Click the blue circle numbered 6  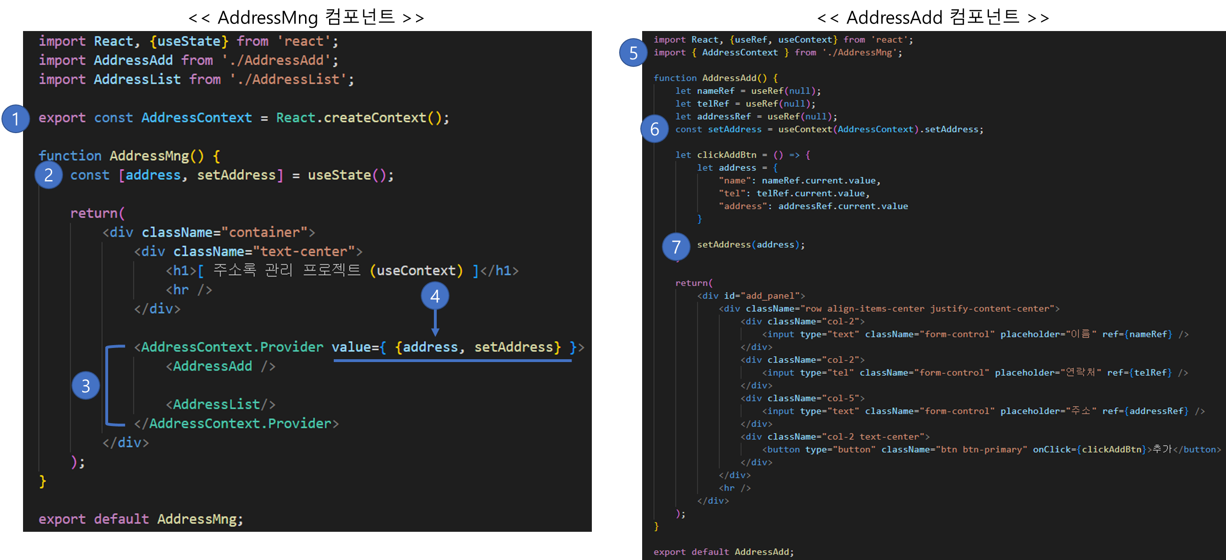tap(654, 128)
